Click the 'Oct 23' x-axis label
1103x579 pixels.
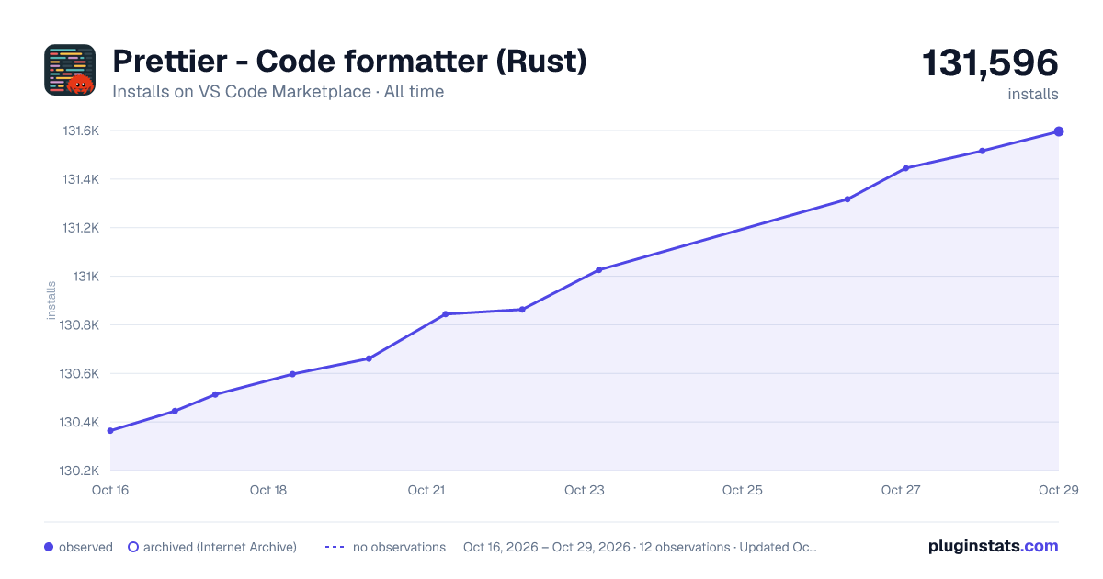pyautogui.click(x=585, y=490)
